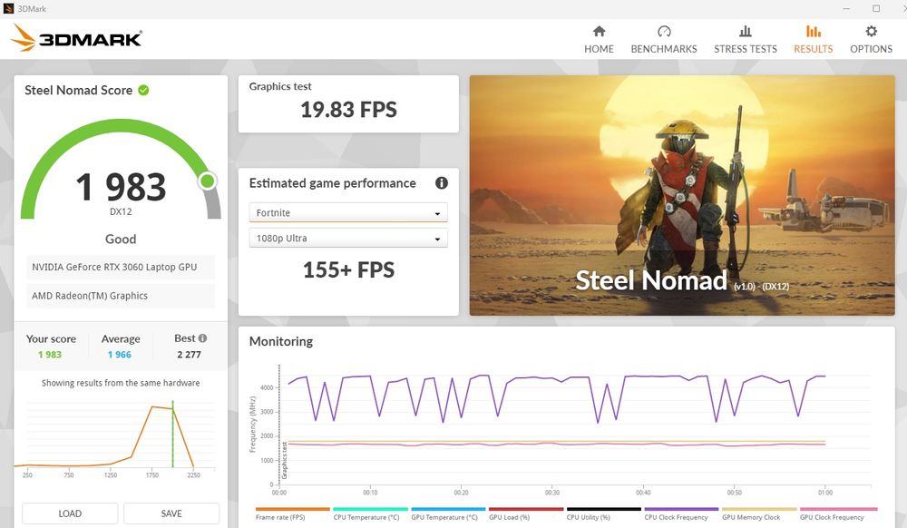Click the LOAD button
The width and height of the screenshot is (907, 528).
[70, 513]
